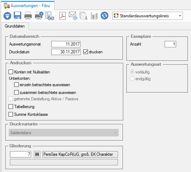Image resolution: width=191 pixels, height=172 pixels.
Task: Click the Auswertungsmonat field 11.2017
Action: [x=66, y=44]
